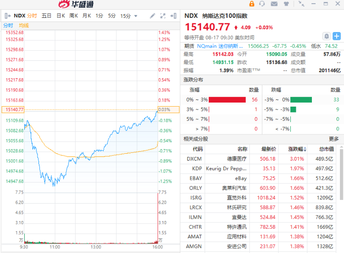Open the 15分 interval dropdown arrow
This screenshot has height=253, width=344.
tap(136, 16)
